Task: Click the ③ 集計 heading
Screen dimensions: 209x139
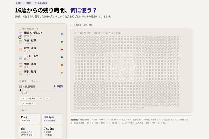Action: (x=23, y=111)
